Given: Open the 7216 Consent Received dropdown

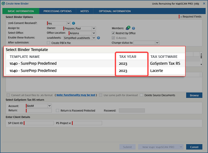Looking at the screenshot, I should pos(68,23).
